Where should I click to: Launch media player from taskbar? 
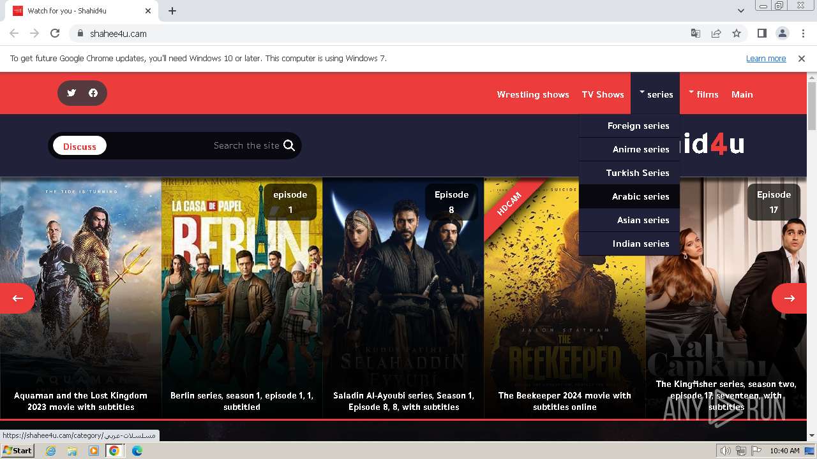pos(94,451)
